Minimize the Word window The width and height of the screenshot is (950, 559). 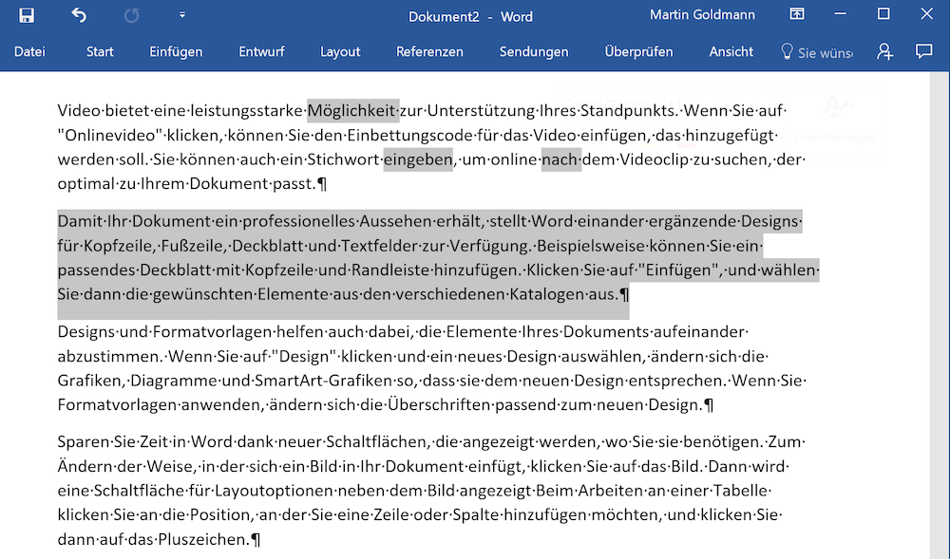point(841,14)
